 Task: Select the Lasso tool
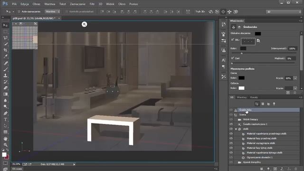pyautogui.click(x=5, y=38)
